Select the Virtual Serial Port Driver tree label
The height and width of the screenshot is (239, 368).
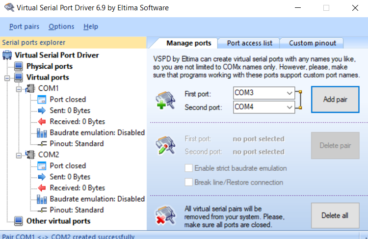(57, 55)
